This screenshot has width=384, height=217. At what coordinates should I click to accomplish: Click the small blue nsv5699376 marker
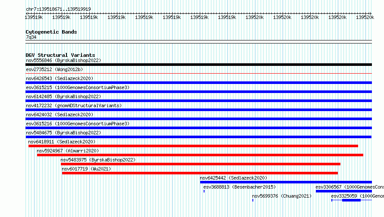click(253, 200)
